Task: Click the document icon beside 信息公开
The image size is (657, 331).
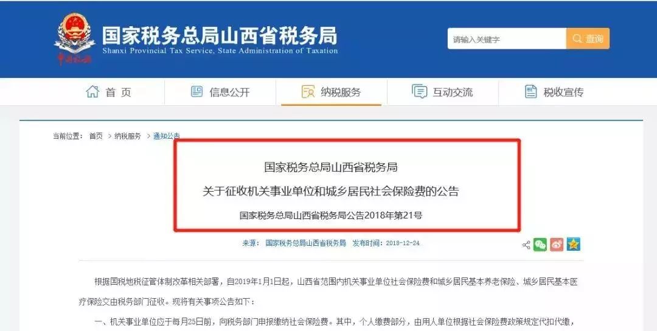Action: [196, 91]
